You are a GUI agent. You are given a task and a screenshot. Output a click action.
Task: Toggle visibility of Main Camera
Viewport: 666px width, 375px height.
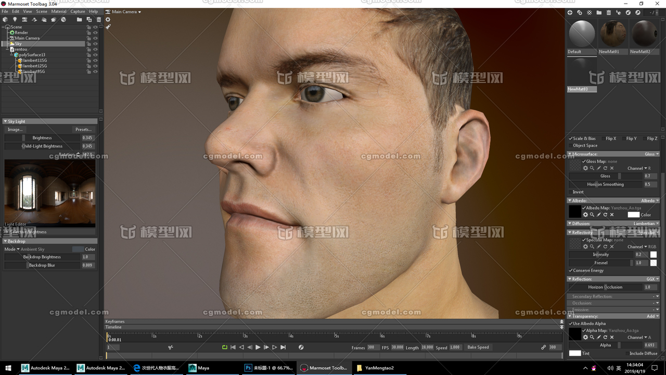coord(95,38)
